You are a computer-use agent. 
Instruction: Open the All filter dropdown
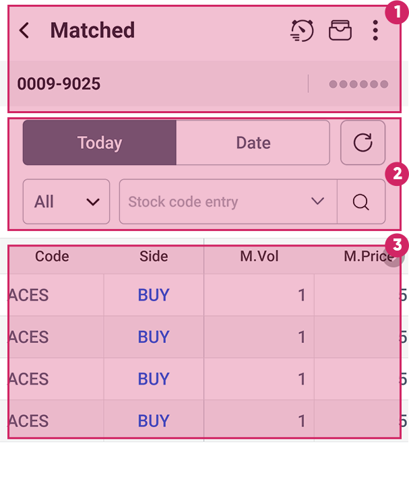tap(66, 201)
